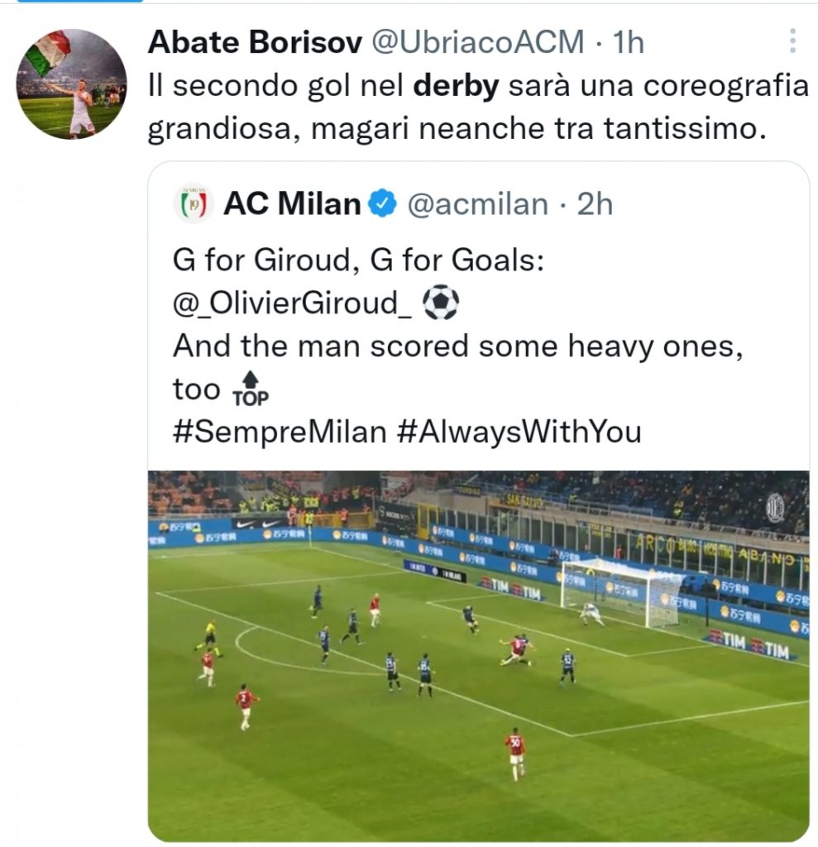Open the #AlwaysWithYou hashtag
818x847 pixels.
(x=519, y=431)
